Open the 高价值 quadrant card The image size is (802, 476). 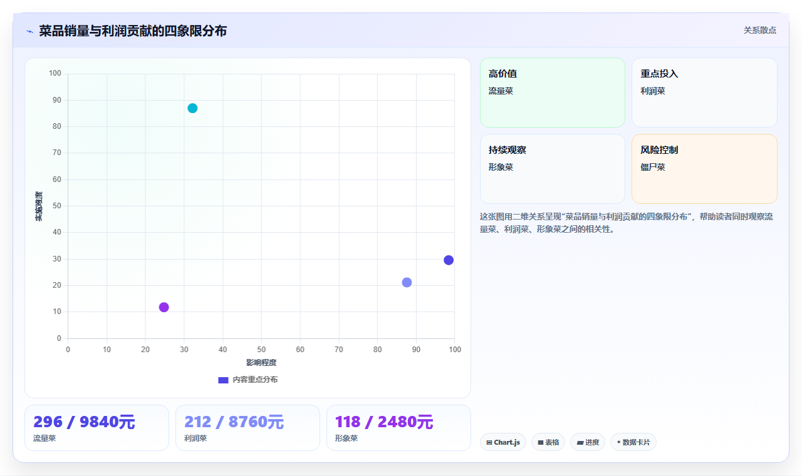[553, 93]
